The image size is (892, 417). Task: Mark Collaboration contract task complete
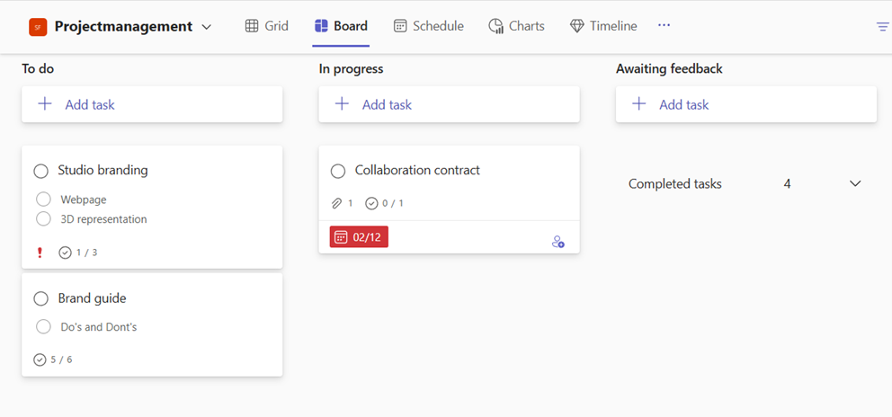[x=338, y=171]
